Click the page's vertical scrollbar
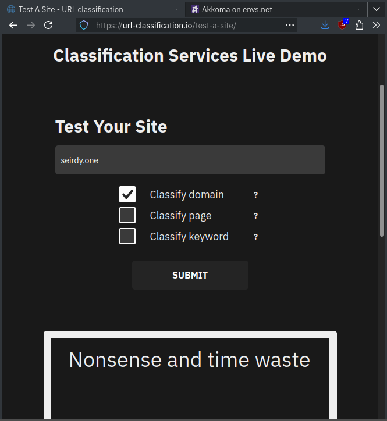The width and height of the screenshot is (387, 421). pos(382,160)
